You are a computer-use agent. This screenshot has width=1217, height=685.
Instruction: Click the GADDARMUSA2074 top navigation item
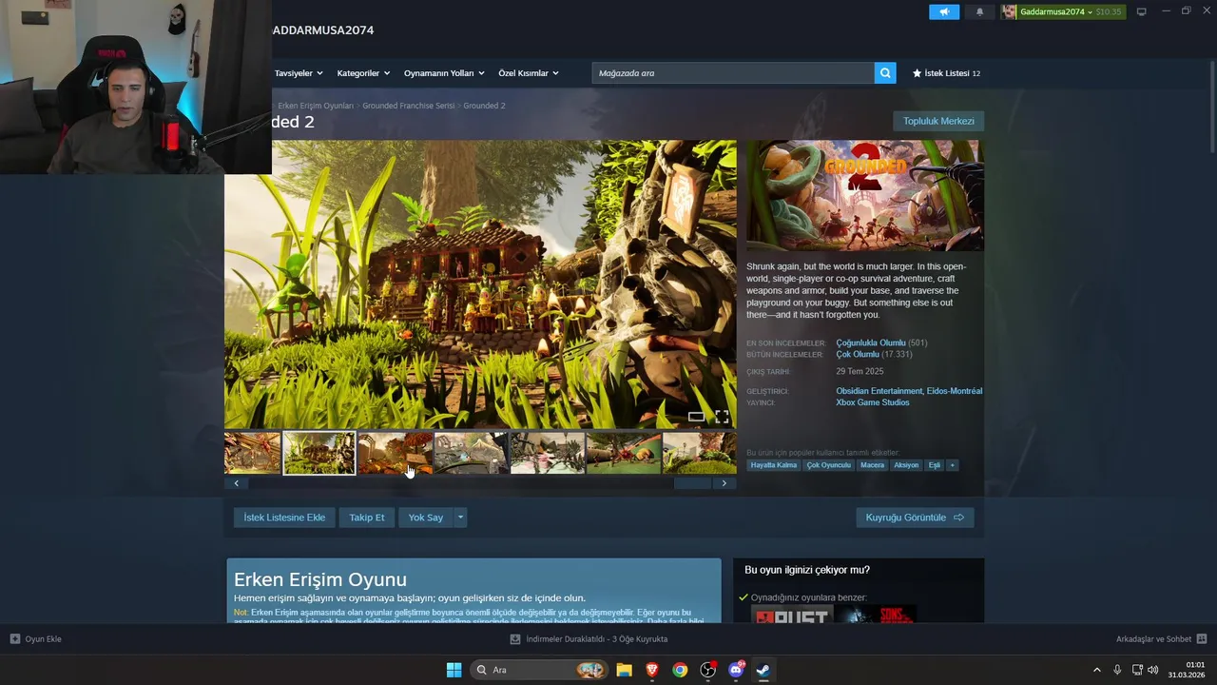[322, 30]
